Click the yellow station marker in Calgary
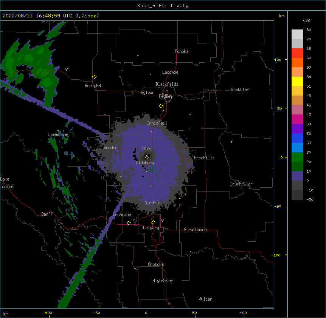326x318 pixels. (153, 222)
